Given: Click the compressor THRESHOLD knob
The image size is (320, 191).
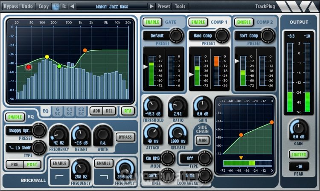Looking at the screenshot, I should click(152, 105).
